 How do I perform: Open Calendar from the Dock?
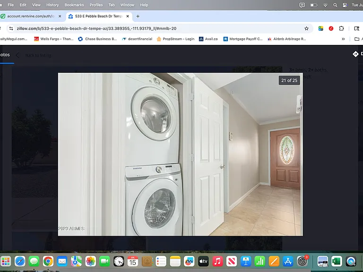(133, 261)
